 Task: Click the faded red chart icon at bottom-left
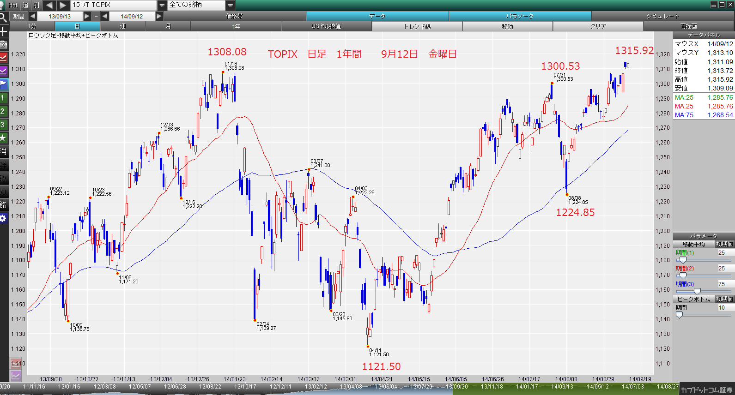16,363
